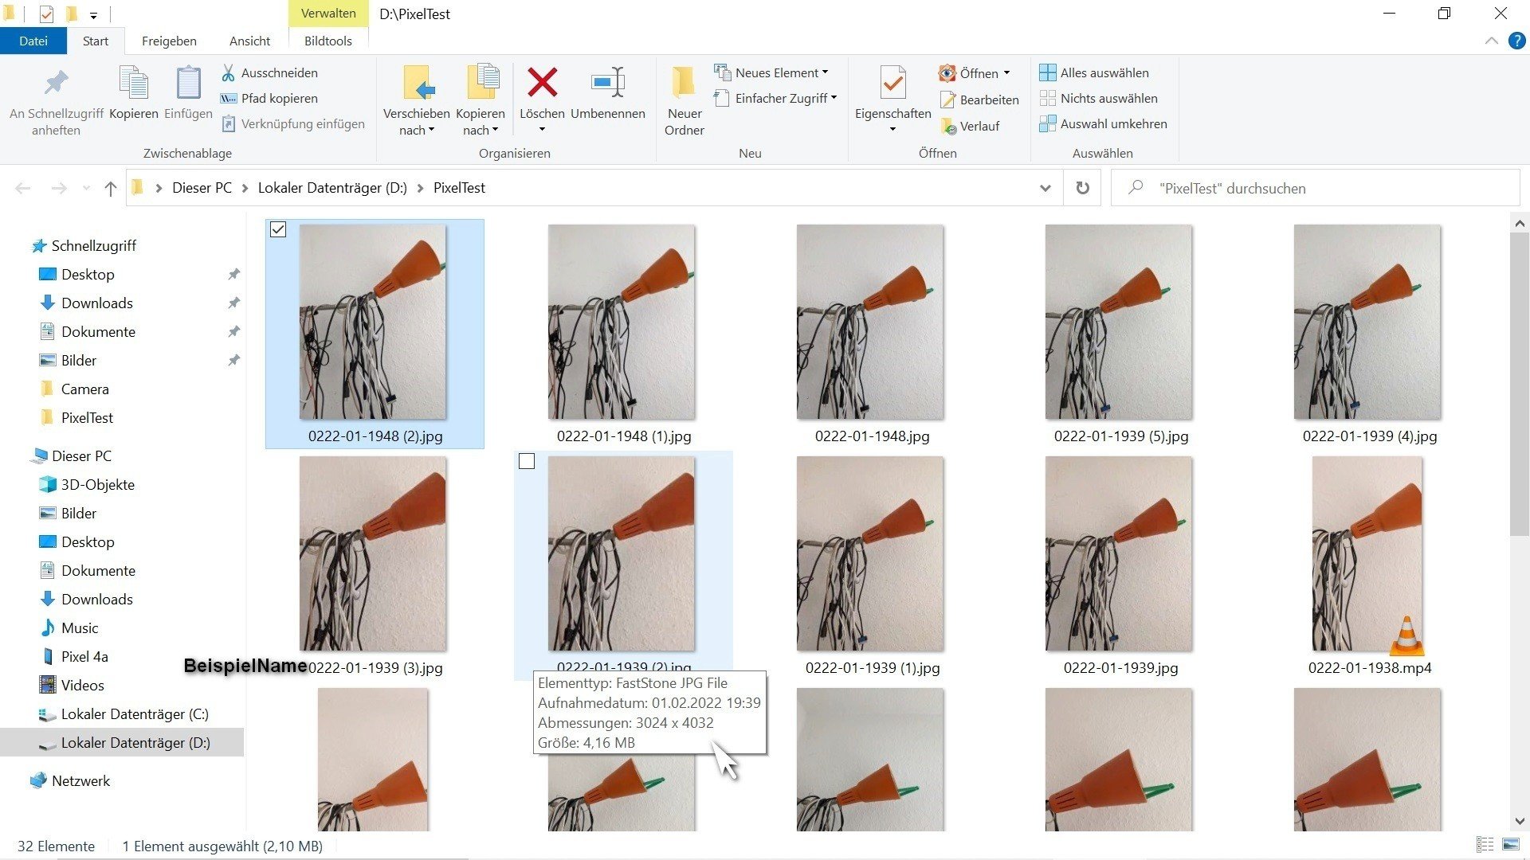Deselect with Nichts auswählen

click(1099, 98)
